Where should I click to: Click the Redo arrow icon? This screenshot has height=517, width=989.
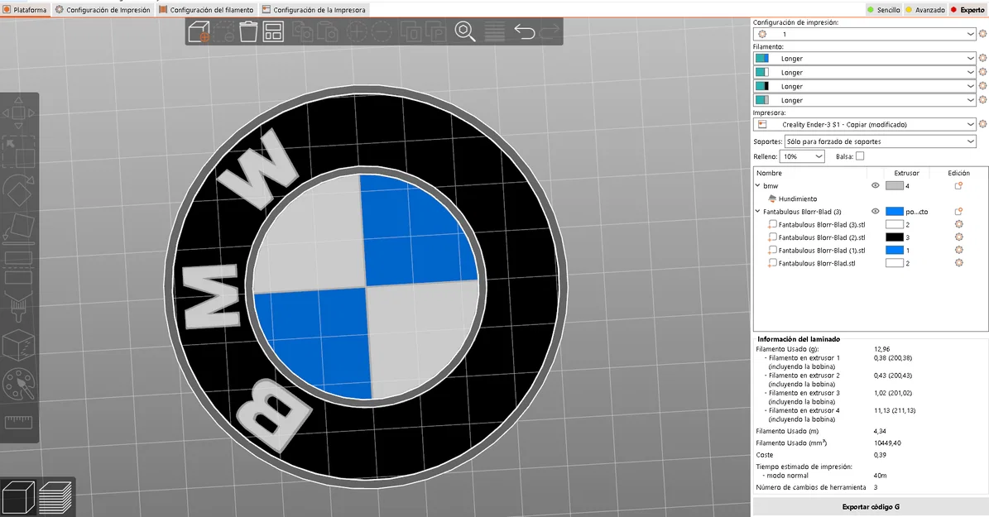pos(550,31)
